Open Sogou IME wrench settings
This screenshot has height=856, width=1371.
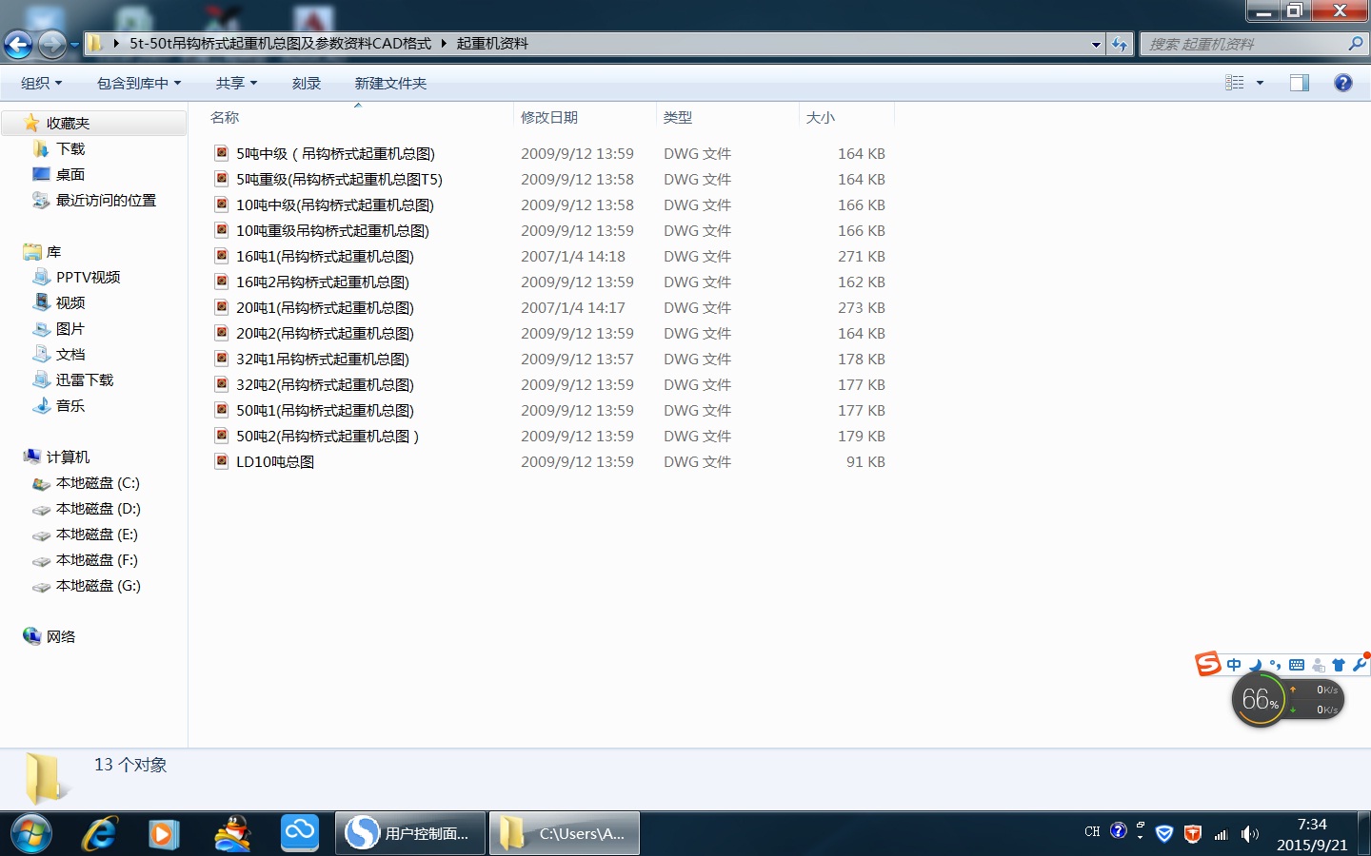coord(1360,665)
